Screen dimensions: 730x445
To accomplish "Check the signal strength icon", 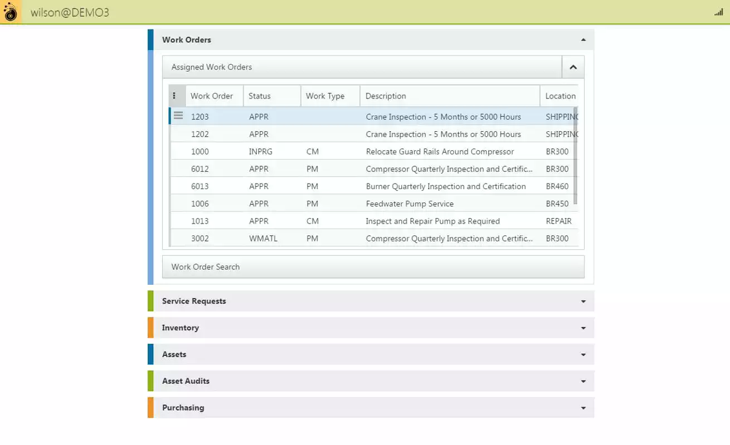I will pyautogui.click(x=718, y=12).
